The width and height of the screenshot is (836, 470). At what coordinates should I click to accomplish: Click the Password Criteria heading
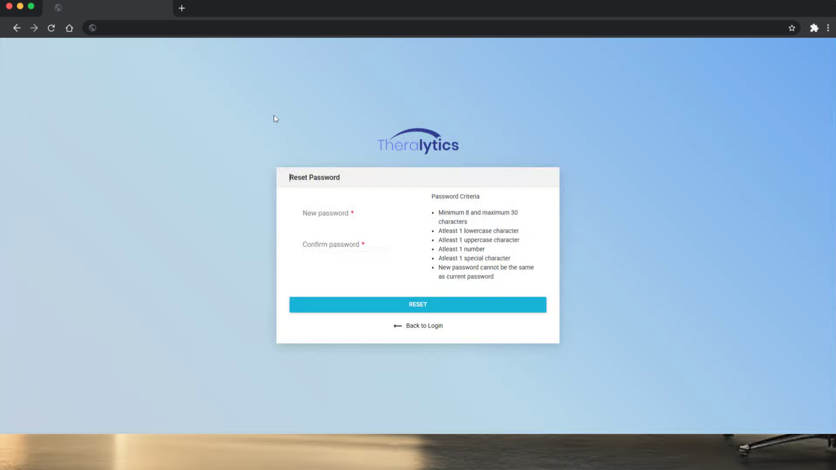[x=455, y=197]
